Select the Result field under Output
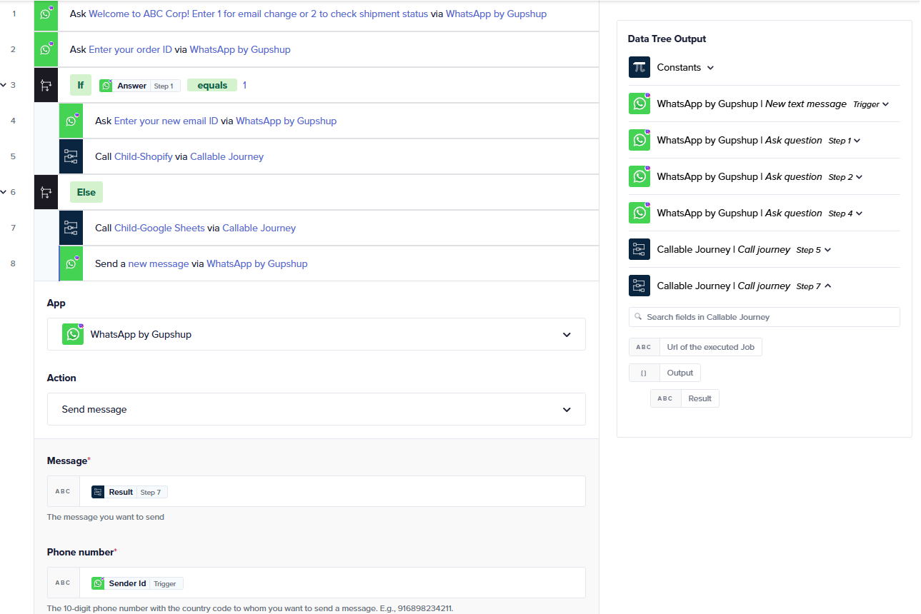 tap(684, 398)
